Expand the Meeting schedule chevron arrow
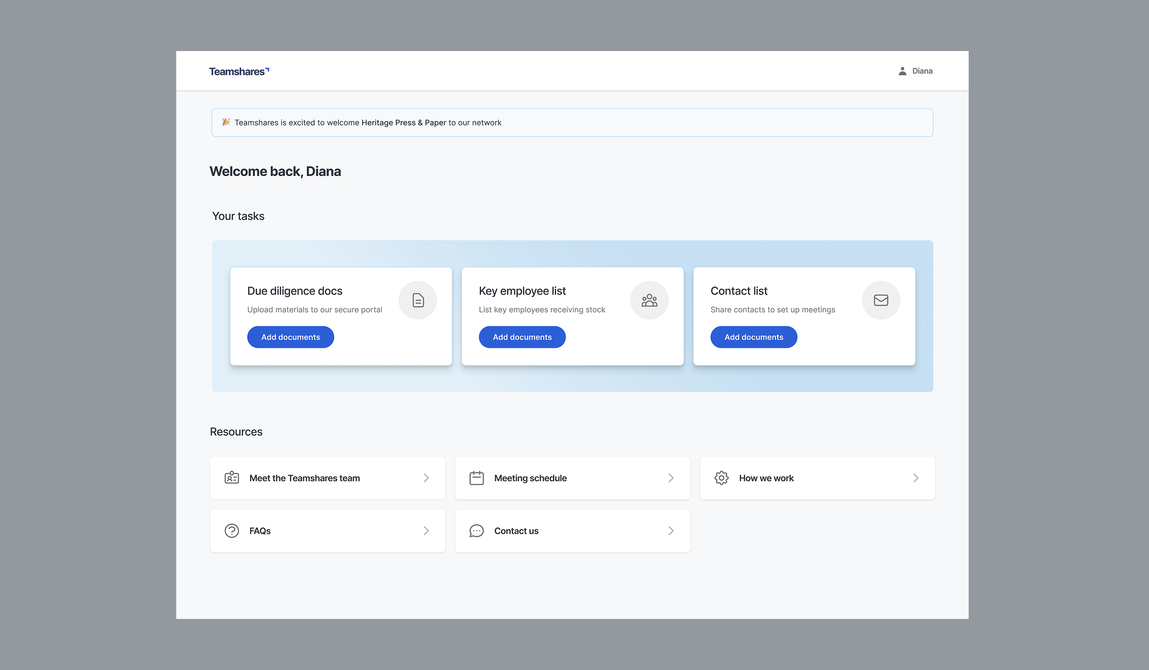 [x=671, y=478]
